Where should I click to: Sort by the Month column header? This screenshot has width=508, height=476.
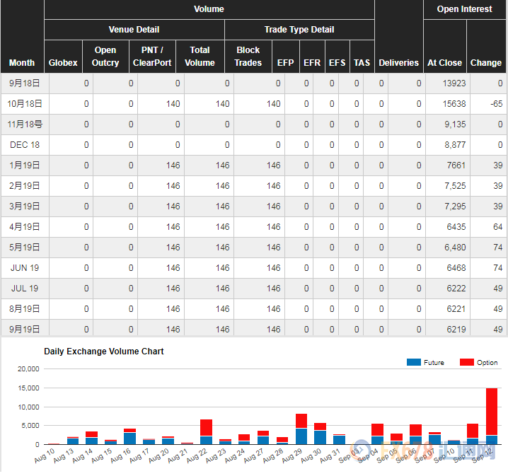click(x=22, y=62)
